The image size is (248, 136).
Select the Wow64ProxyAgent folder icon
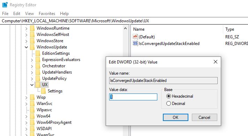click(x=32, y=122)
